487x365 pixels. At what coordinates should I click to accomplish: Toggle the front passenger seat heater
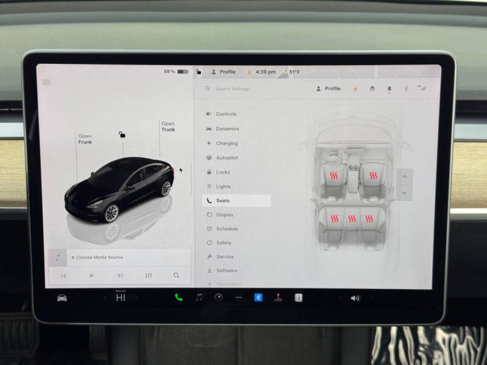pyautogui.click(x=374, y=174)
